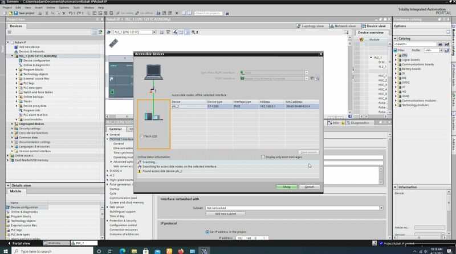456x254 pixels.
Task: Open the Options menu
Action: pos(64,7)
